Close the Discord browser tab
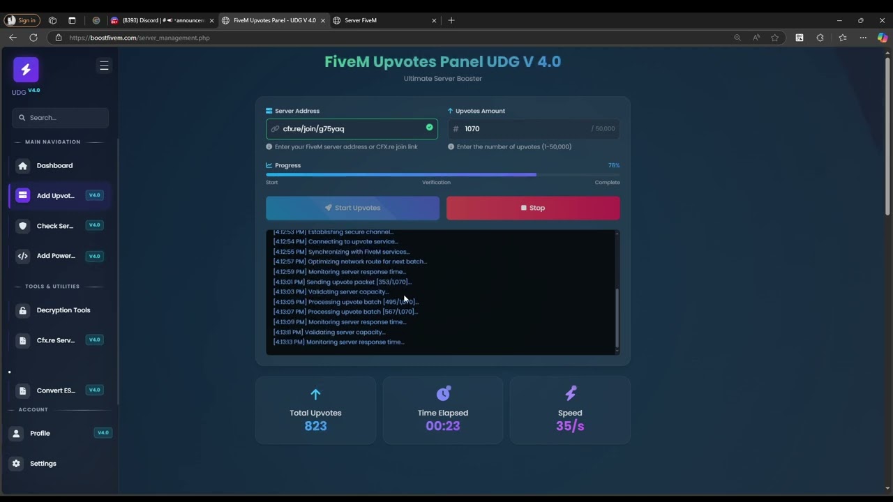This screenshot has height=502, width=893. coord(211,20)
